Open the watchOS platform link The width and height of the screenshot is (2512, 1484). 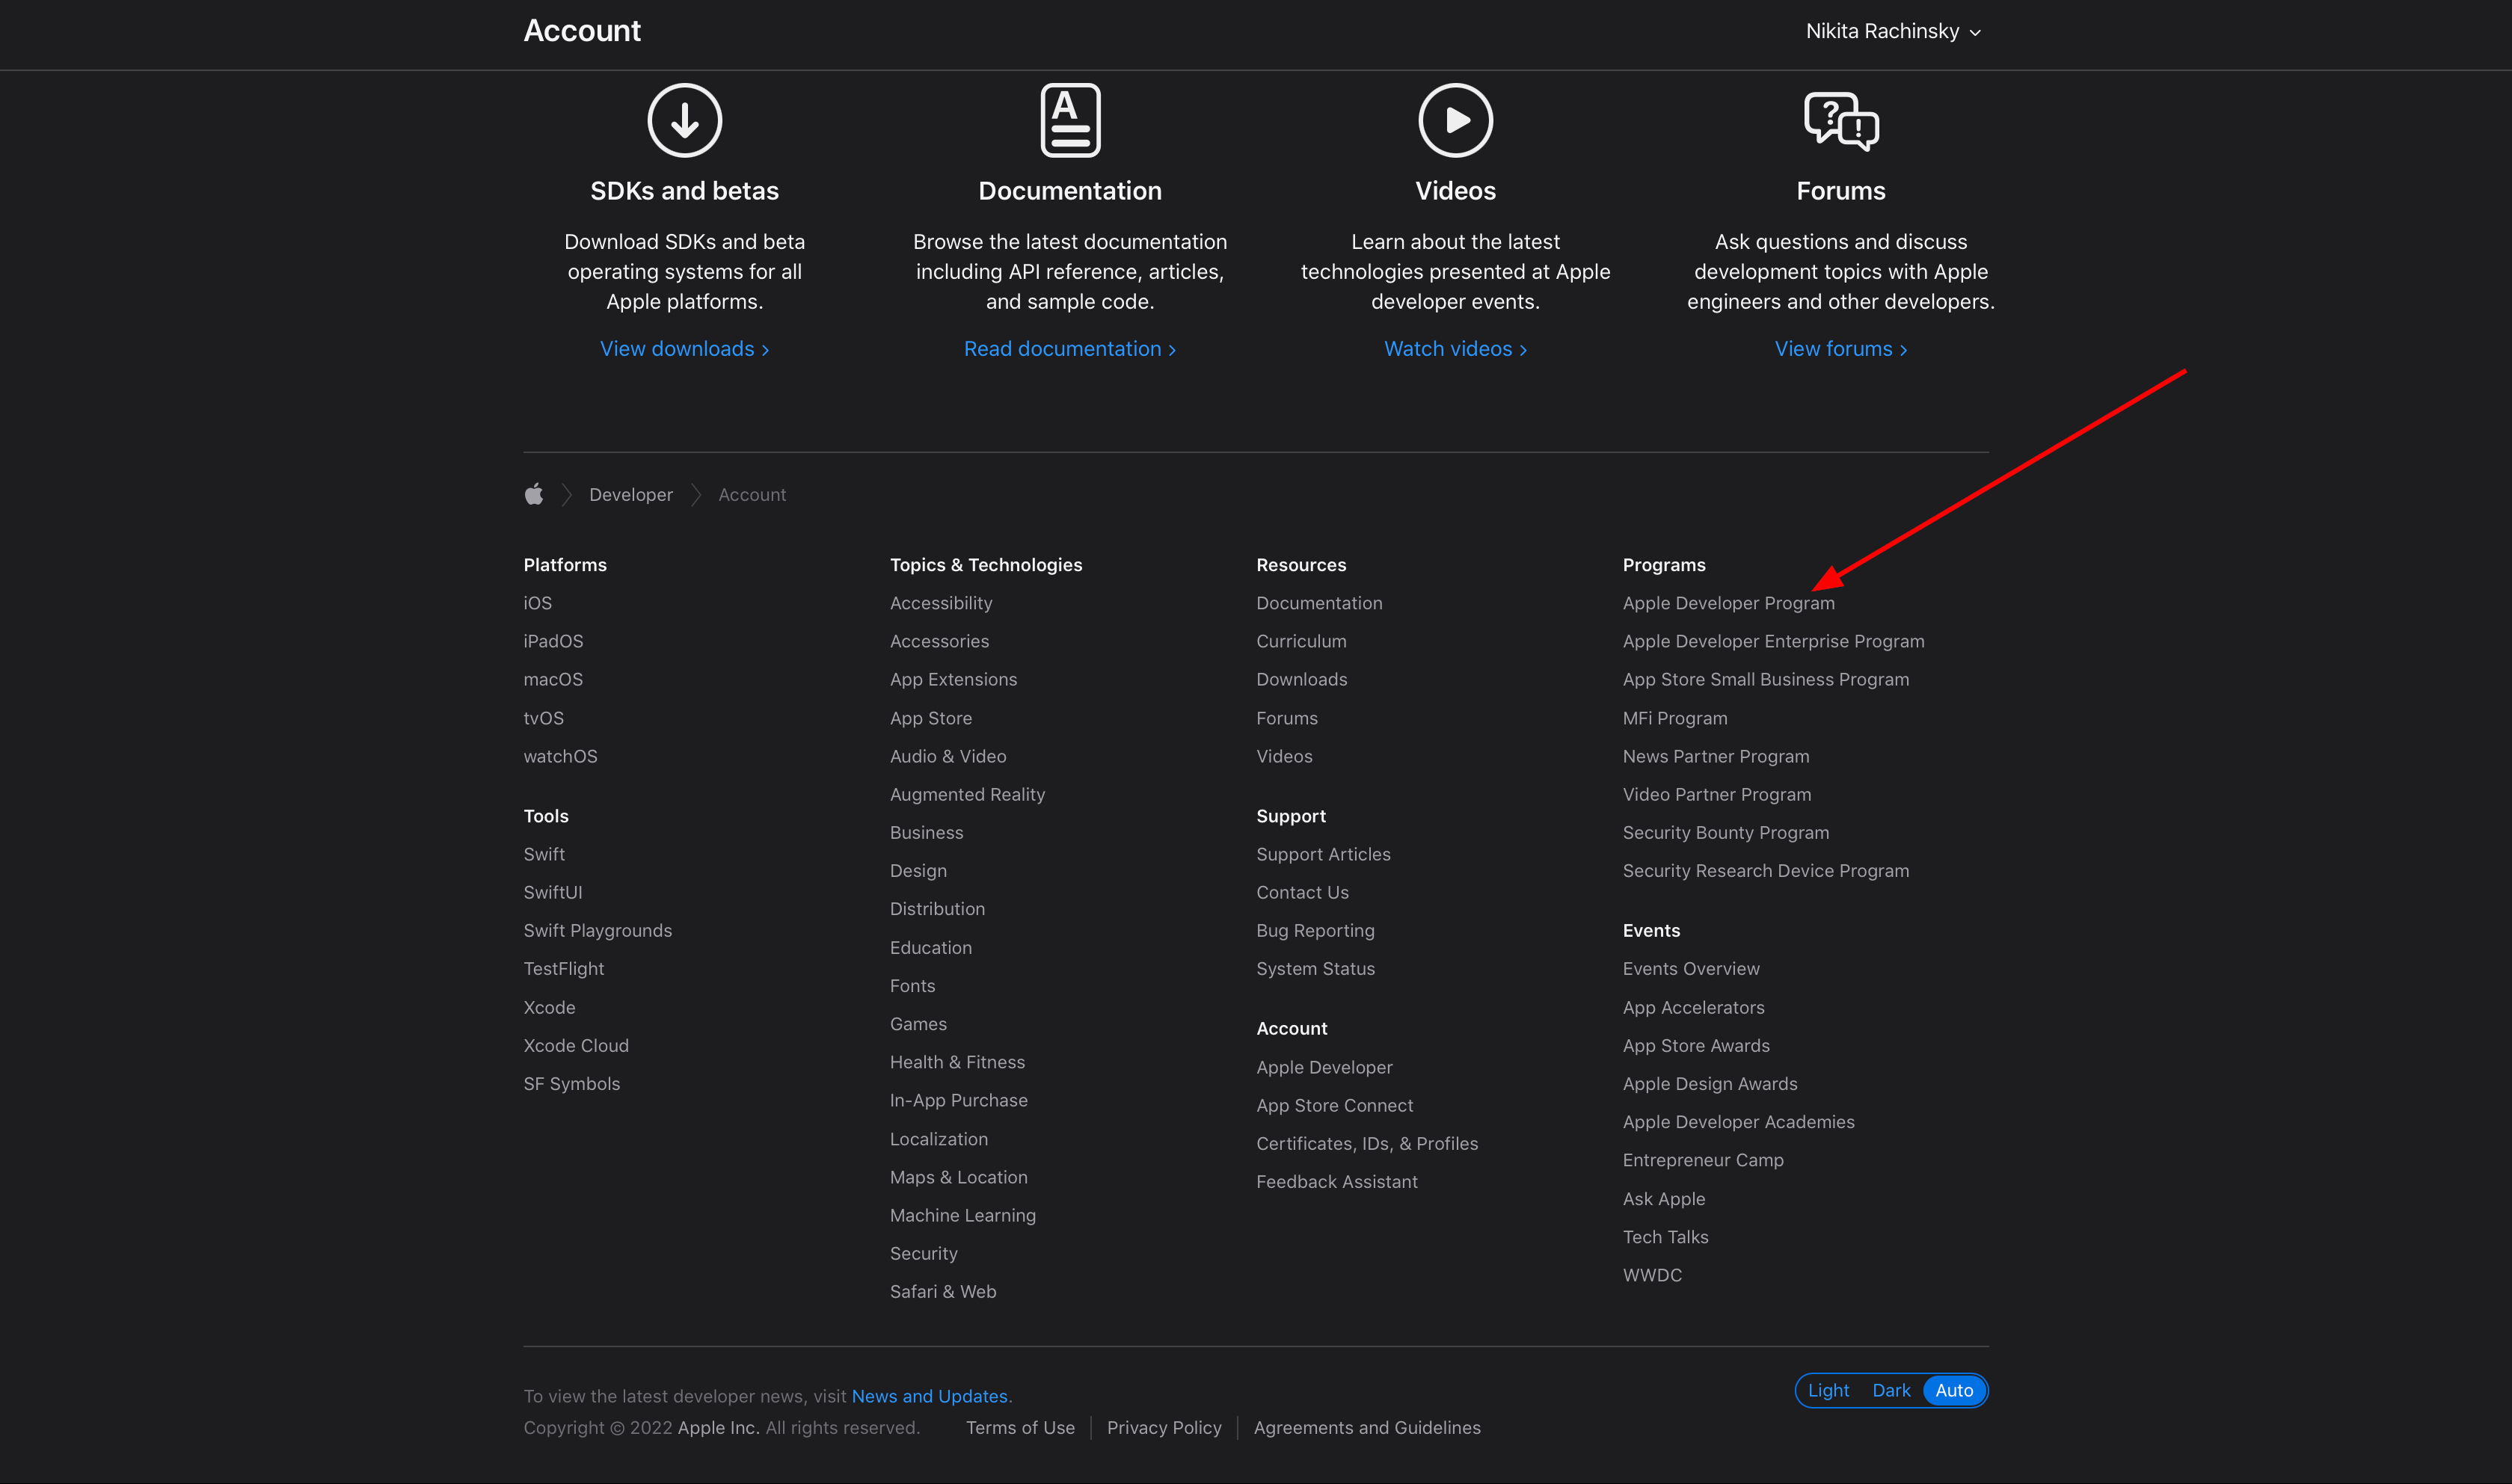pyautogui.click(x=560, y=756)
